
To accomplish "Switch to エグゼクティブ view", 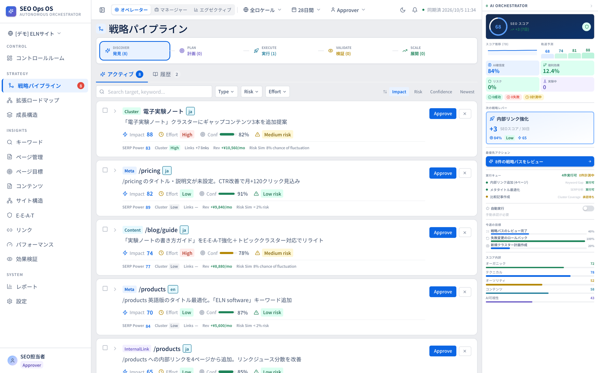I will pos(213,10).
